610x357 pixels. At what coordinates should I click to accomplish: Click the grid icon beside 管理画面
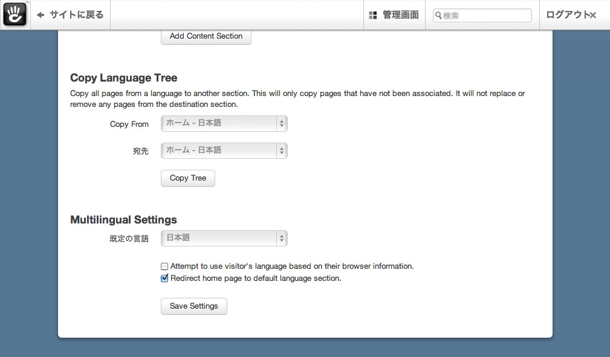(373, 15)
